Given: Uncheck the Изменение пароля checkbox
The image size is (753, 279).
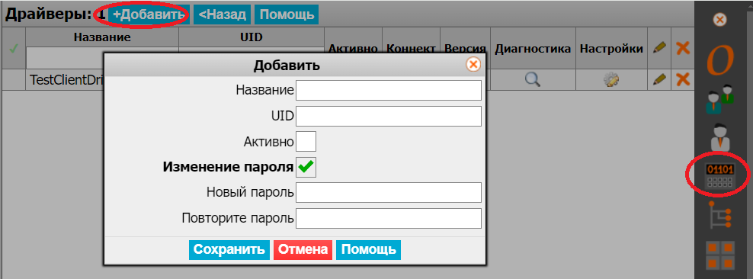Looking at the screenshot, I should click(306, 167).
